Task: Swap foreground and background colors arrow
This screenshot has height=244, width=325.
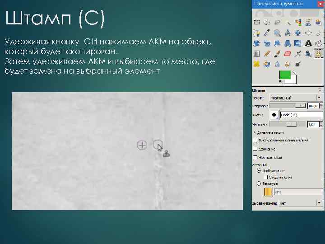Action: (294, 72)
